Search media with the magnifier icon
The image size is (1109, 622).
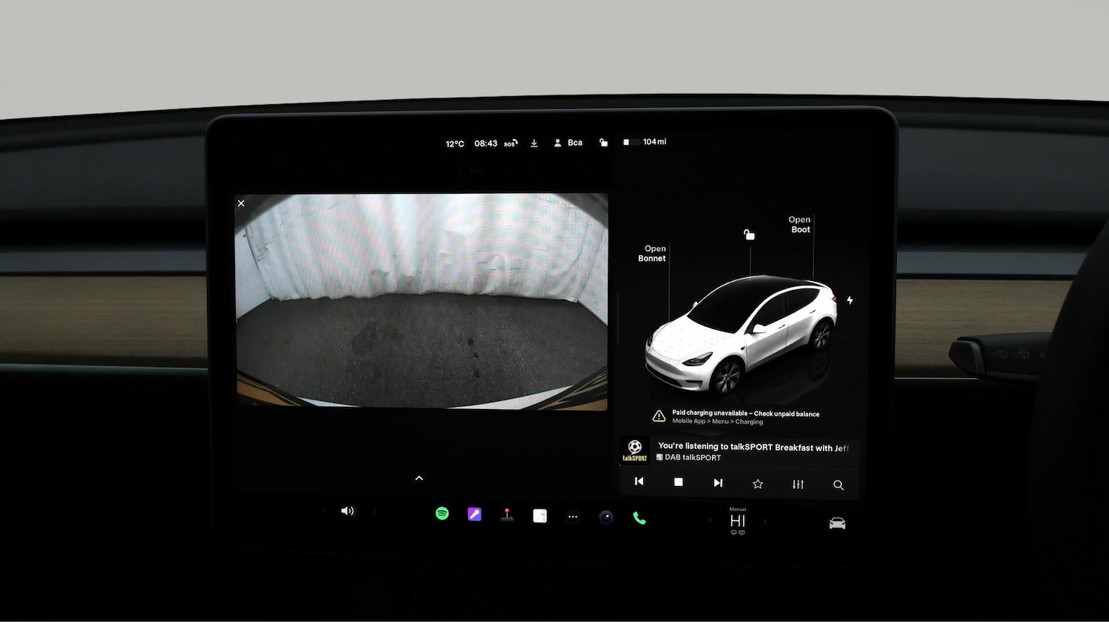[x=838, y=485]
